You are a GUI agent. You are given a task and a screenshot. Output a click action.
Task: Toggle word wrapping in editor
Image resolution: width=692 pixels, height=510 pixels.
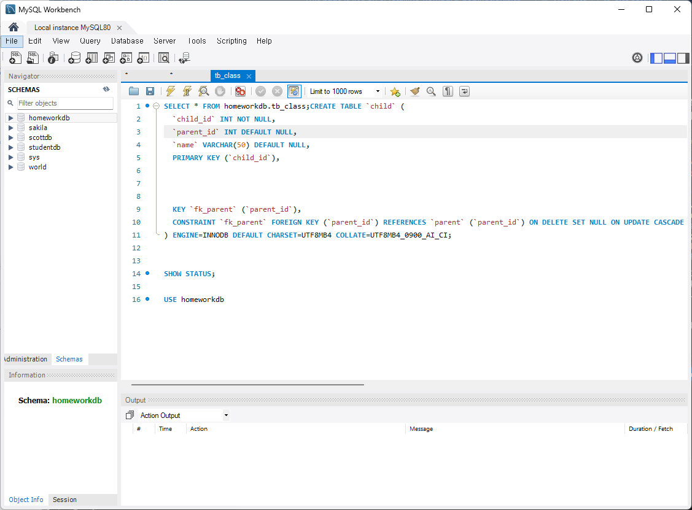pos(464,91)
